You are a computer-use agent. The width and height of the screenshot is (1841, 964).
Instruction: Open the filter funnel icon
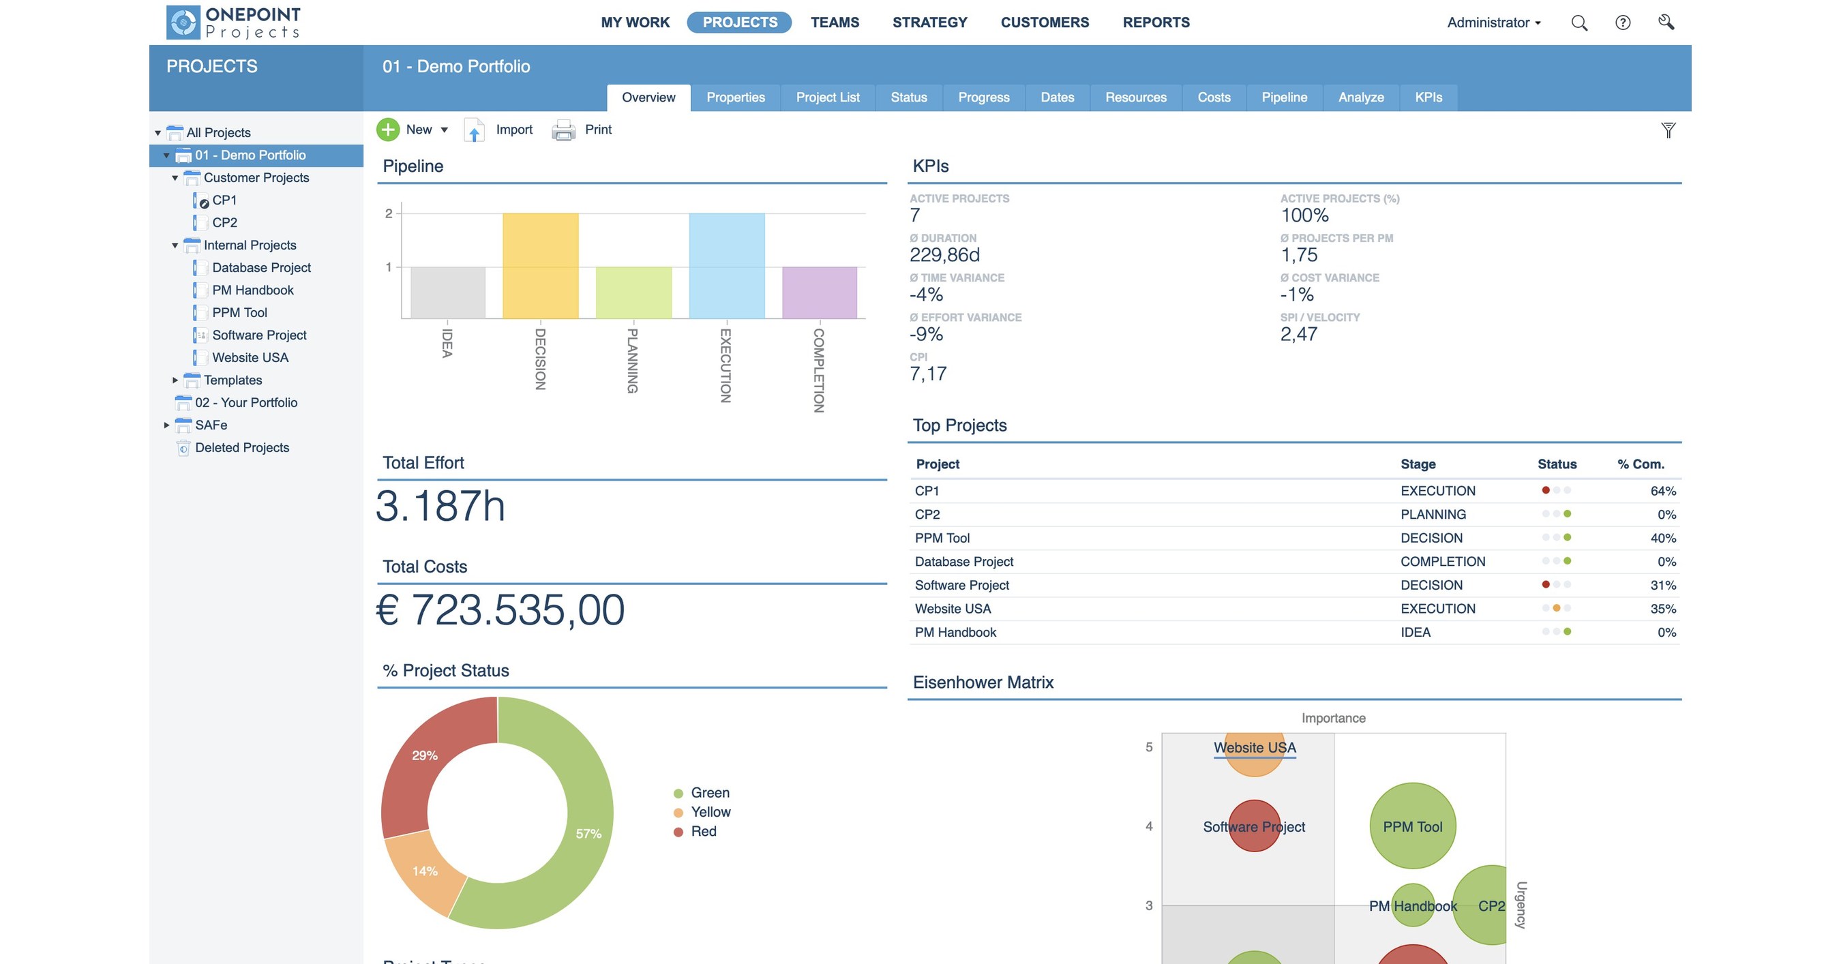[1668, 130]
